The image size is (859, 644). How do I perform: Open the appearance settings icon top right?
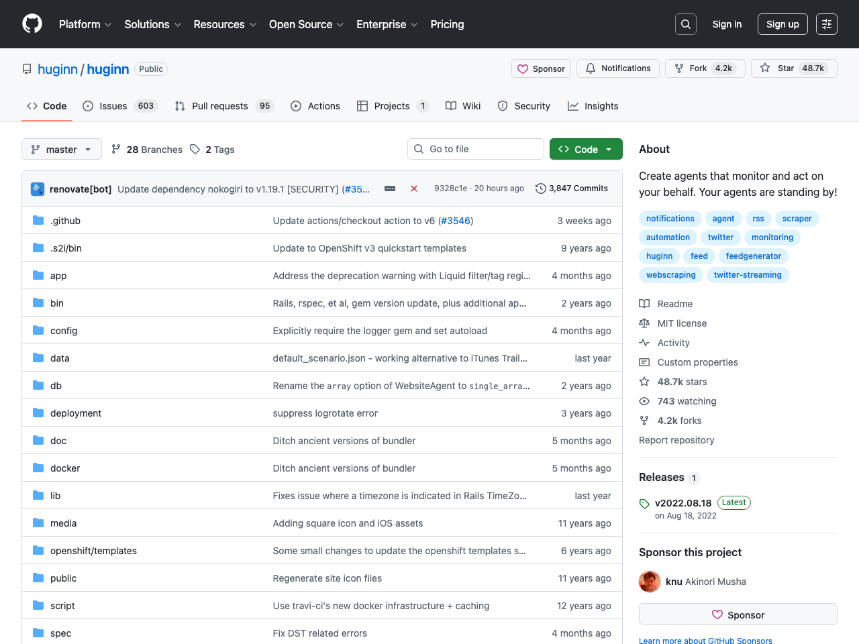tap(826, 23)
